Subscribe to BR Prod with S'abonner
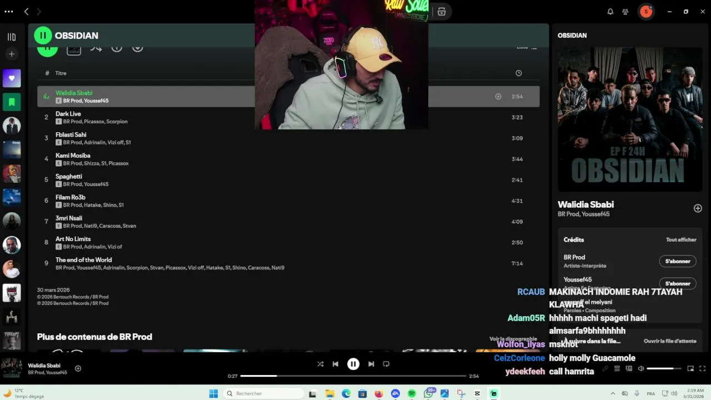711x400 pixels. pyautogui.click(x=678, y=261)
